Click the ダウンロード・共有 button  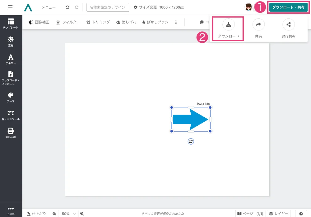[288, 7]
